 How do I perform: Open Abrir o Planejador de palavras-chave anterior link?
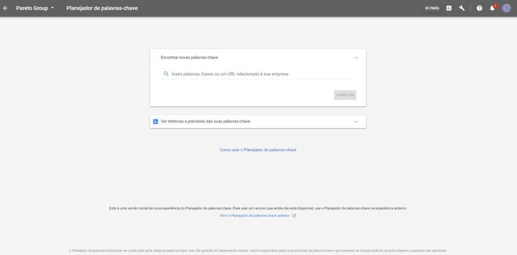[255, 216]
